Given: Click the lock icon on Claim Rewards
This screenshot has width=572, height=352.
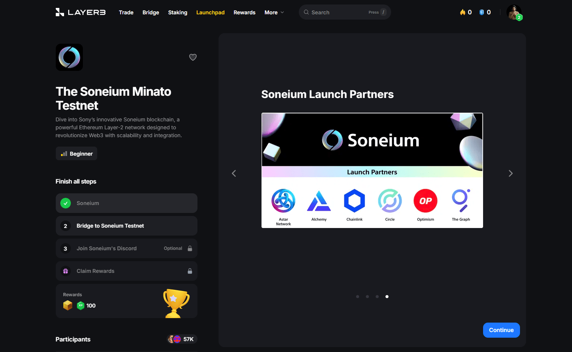Looking at the screenshot, I should click(190, 271).
